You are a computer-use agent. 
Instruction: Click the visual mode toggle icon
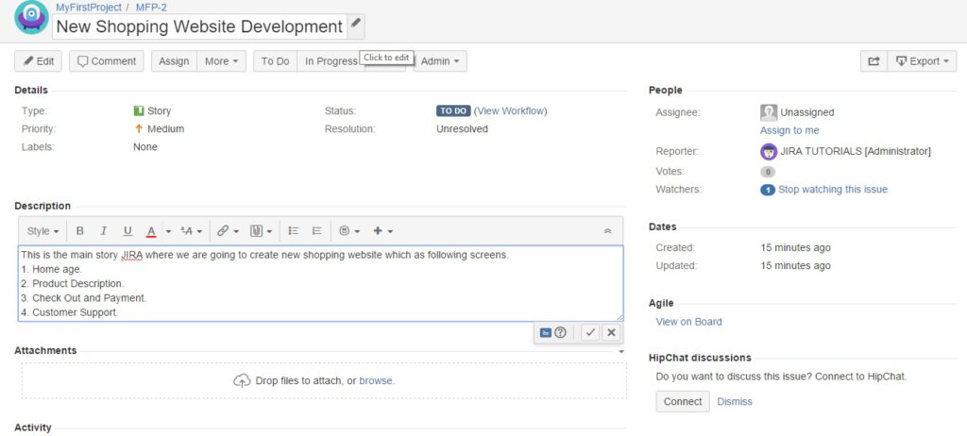click(x=545, y=332)
